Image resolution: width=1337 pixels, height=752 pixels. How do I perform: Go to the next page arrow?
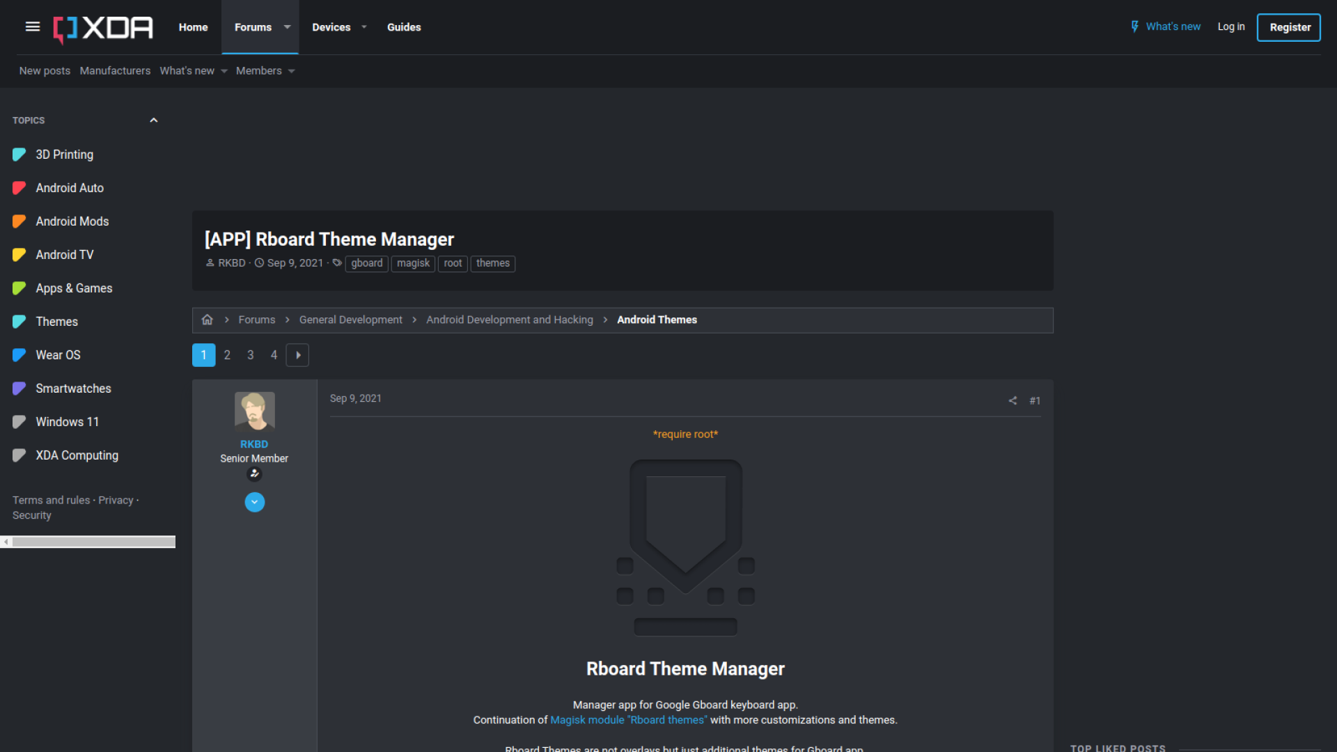[x=297, y=355]
